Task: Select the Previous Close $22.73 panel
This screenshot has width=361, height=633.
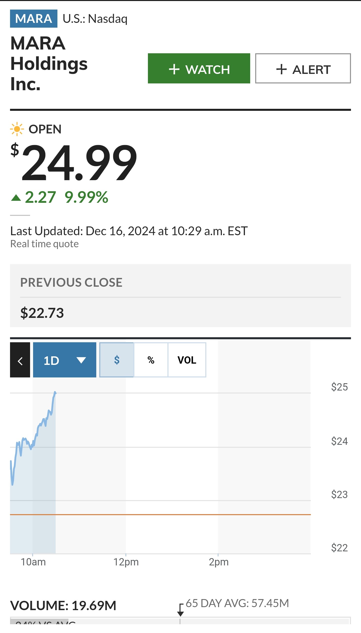Action: click(180, 296)
